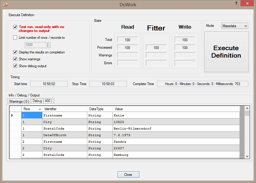Click the Write Processed field
Image resolution: width=256 pixels, height=183 pixels.
(185, 47)
